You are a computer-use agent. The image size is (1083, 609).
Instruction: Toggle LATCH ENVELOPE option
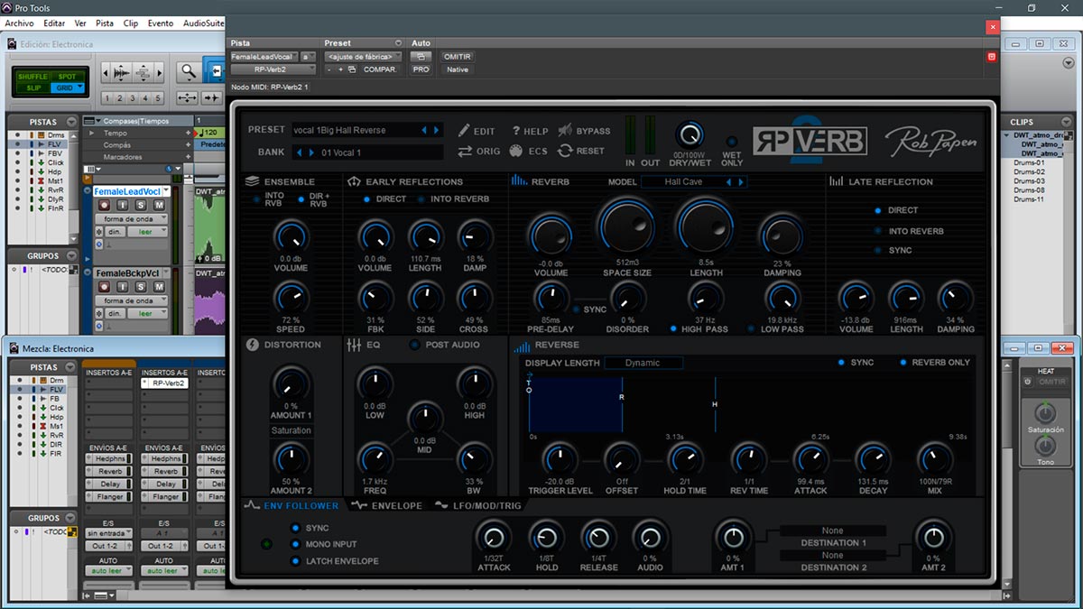click(x=295, y=561)
